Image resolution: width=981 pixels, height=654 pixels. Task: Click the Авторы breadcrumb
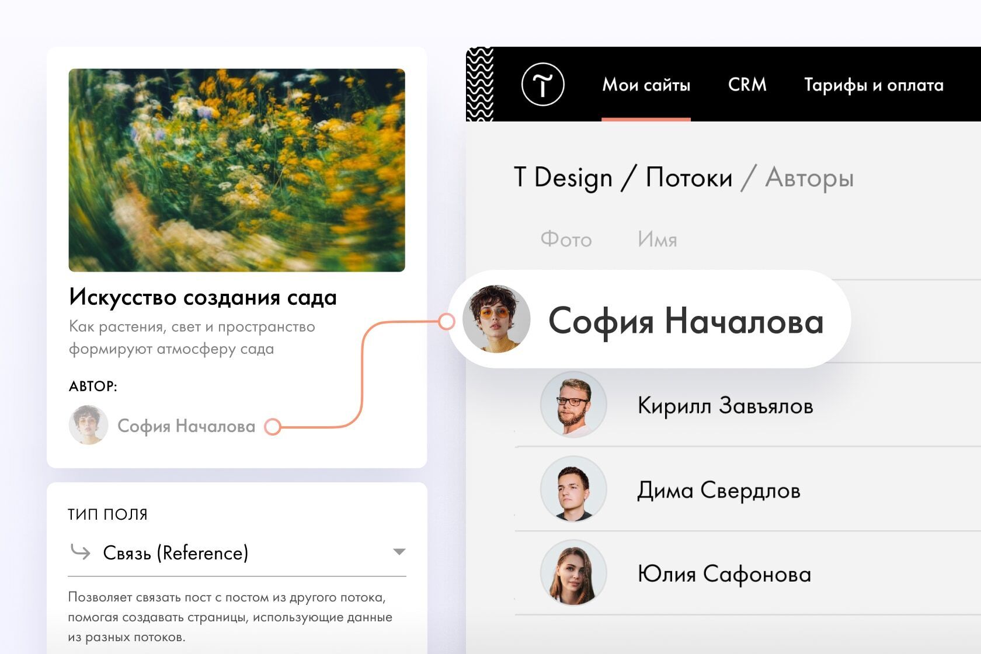tap(809, 178)
